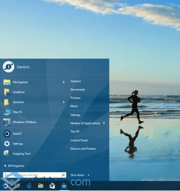Click the Windows 10 Menu label
The width and height of the screenshot is (180, 191).
coord(24,122)
